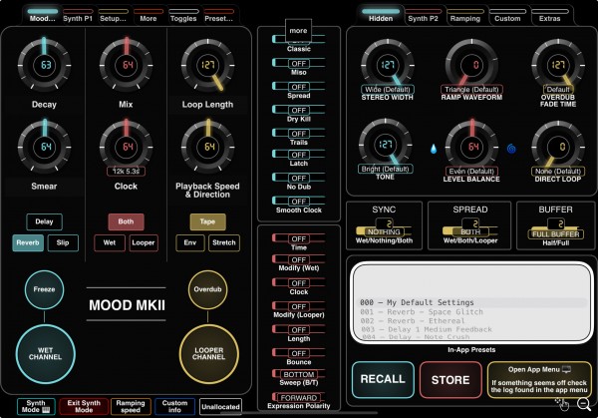This screenshot has width=598, height=418.
Task: Select the Both routing button
Action: [x=126, y=221]
